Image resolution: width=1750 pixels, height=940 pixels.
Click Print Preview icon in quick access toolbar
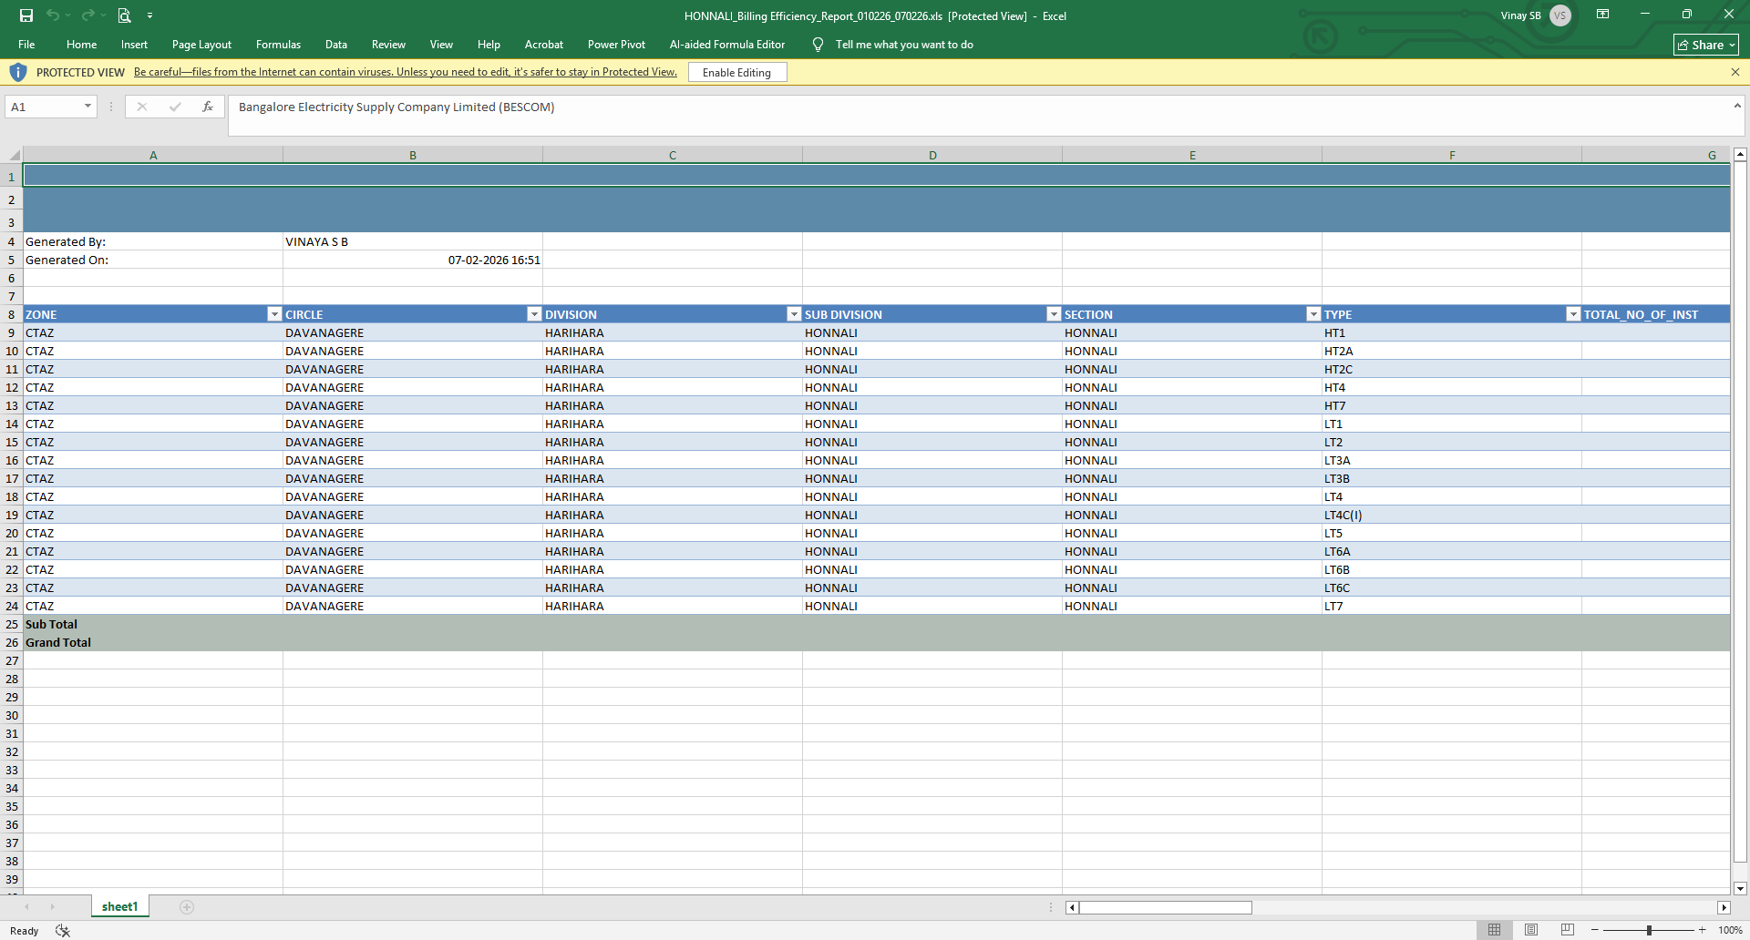pyautogui.click(x=124, y=15)
